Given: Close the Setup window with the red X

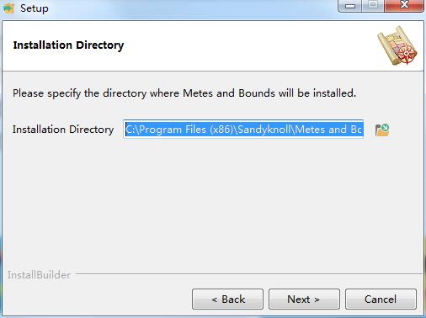Looking at the screenshot, I should pos(404,6).
